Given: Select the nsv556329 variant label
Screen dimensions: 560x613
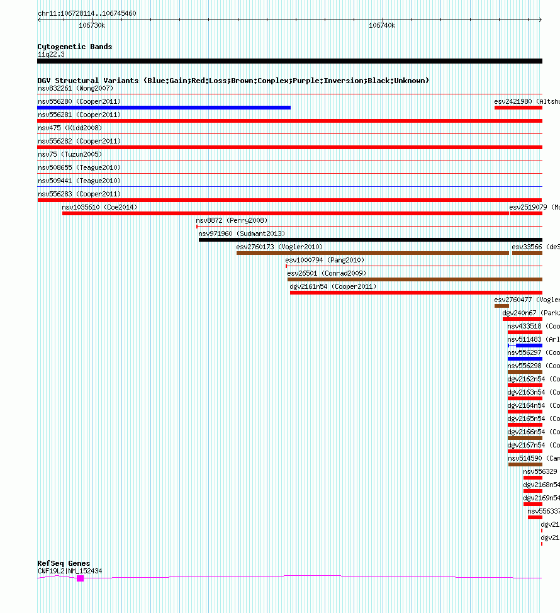Looking at the screenshot, I should tap(540, 472).
